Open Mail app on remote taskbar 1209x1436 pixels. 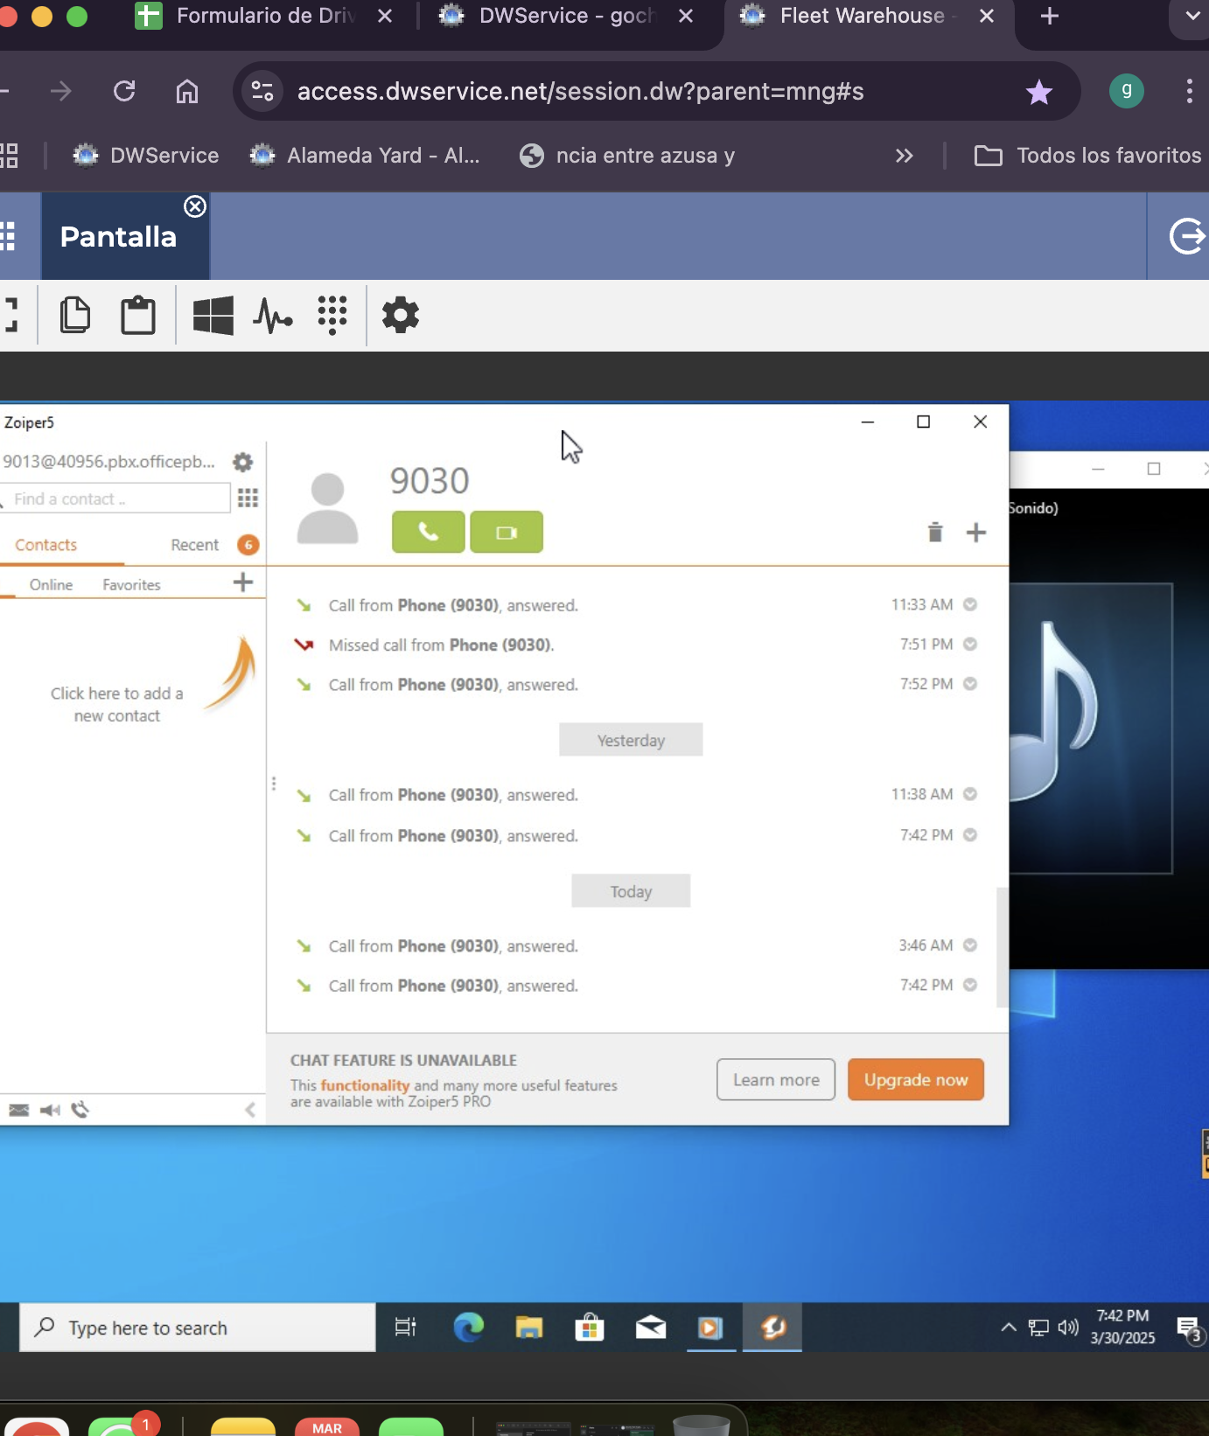click(x=650, y=1328)
